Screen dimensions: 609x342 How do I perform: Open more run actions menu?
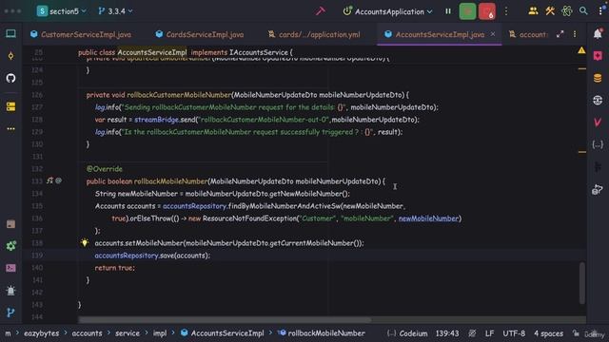pos(506,11)
